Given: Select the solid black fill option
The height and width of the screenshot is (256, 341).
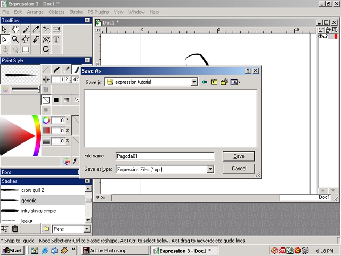Looking at the screenshot, I should [x=56, y=100].
